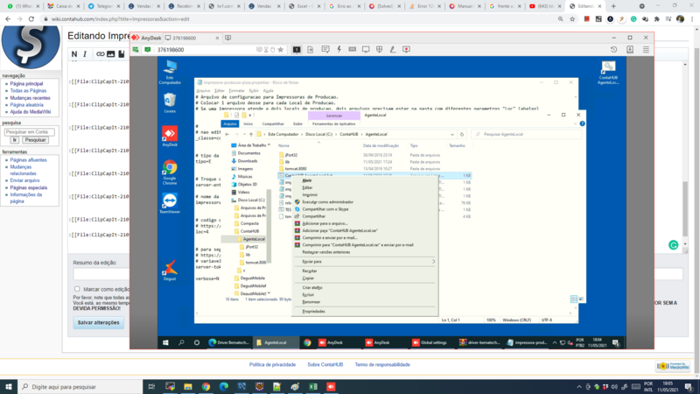700x394 pixels.
Task: Open ContaHUB AgenteLocal desktop shortcut
Action: pyautogui.click(x=608, y=73)
